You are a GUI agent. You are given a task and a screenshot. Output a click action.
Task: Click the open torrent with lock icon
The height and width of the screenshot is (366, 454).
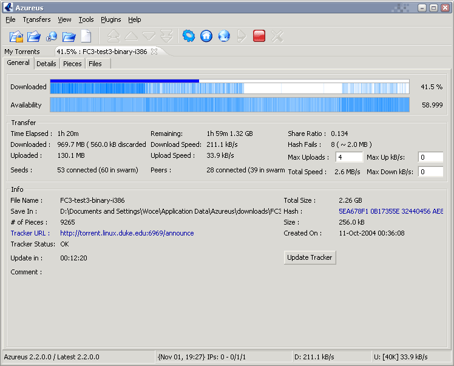[16, 36]
